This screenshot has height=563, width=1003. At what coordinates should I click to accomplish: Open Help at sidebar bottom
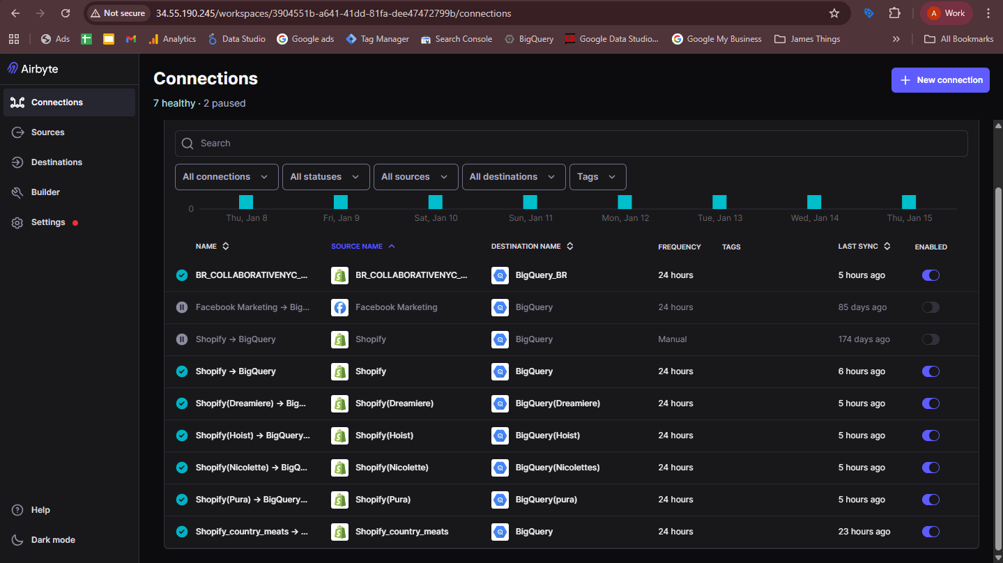point(69,510)
